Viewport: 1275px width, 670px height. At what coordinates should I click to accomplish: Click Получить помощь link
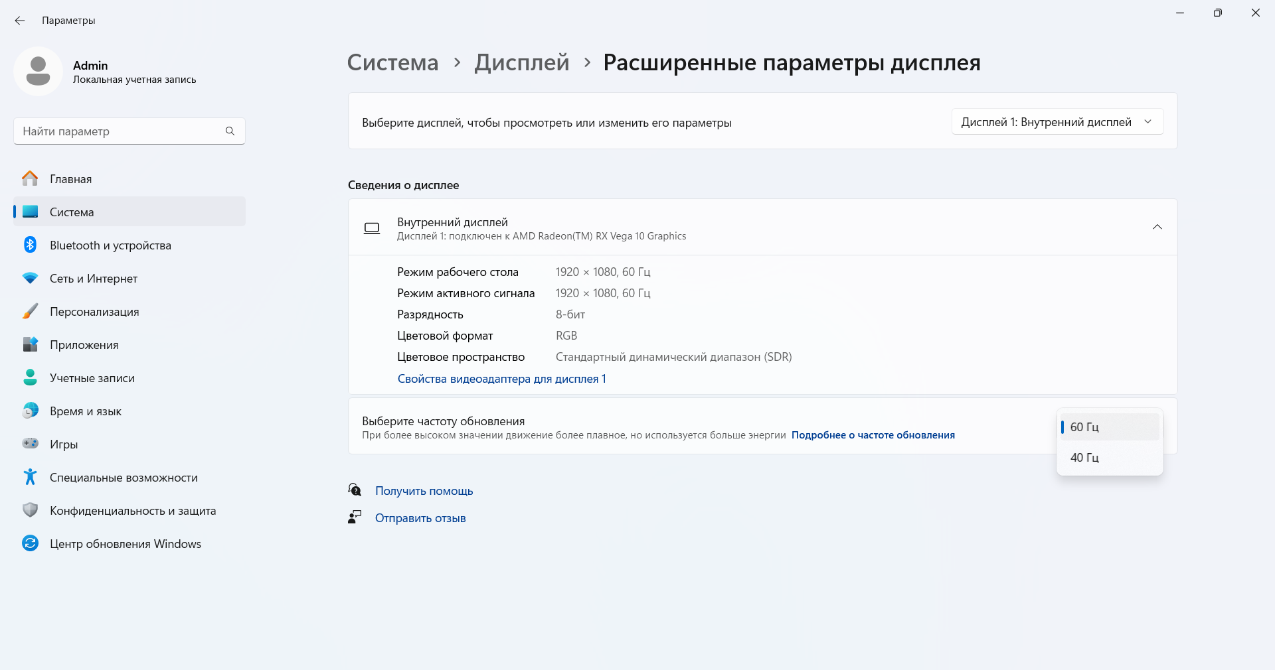click(424, 491)
